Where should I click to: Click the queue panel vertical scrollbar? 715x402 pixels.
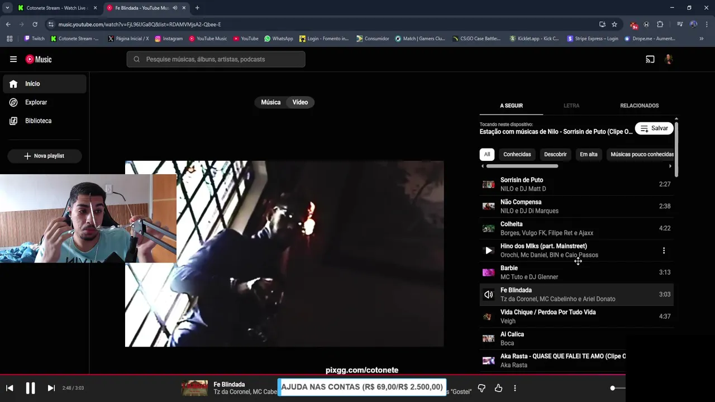(676, 150)
